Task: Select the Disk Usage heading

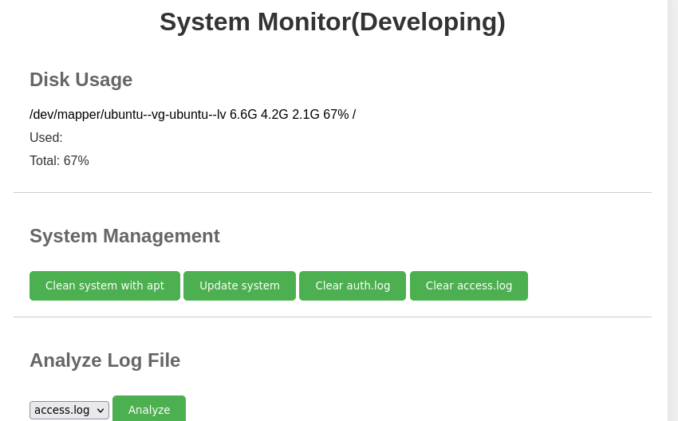Action: point(81,80)
